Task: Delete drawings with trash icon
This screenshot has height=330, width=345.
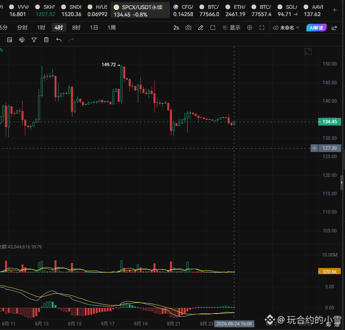Action: [46, 40]
